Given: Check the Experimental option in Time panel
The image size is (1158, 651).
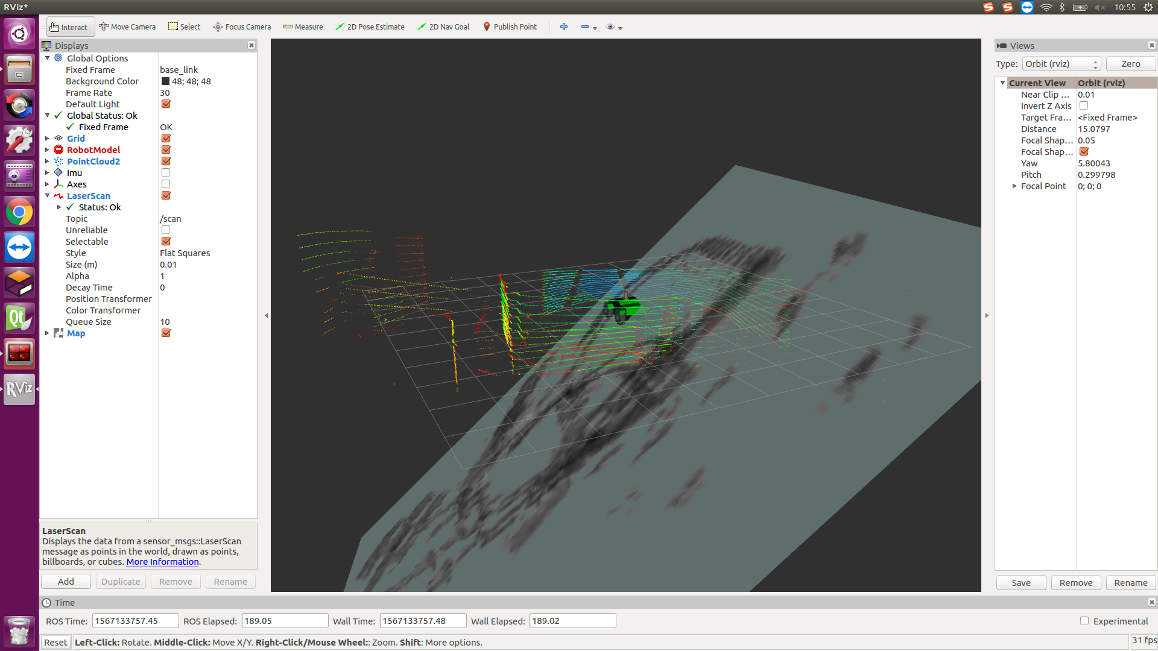Looking at the screenshot, I should point(1084,621).
